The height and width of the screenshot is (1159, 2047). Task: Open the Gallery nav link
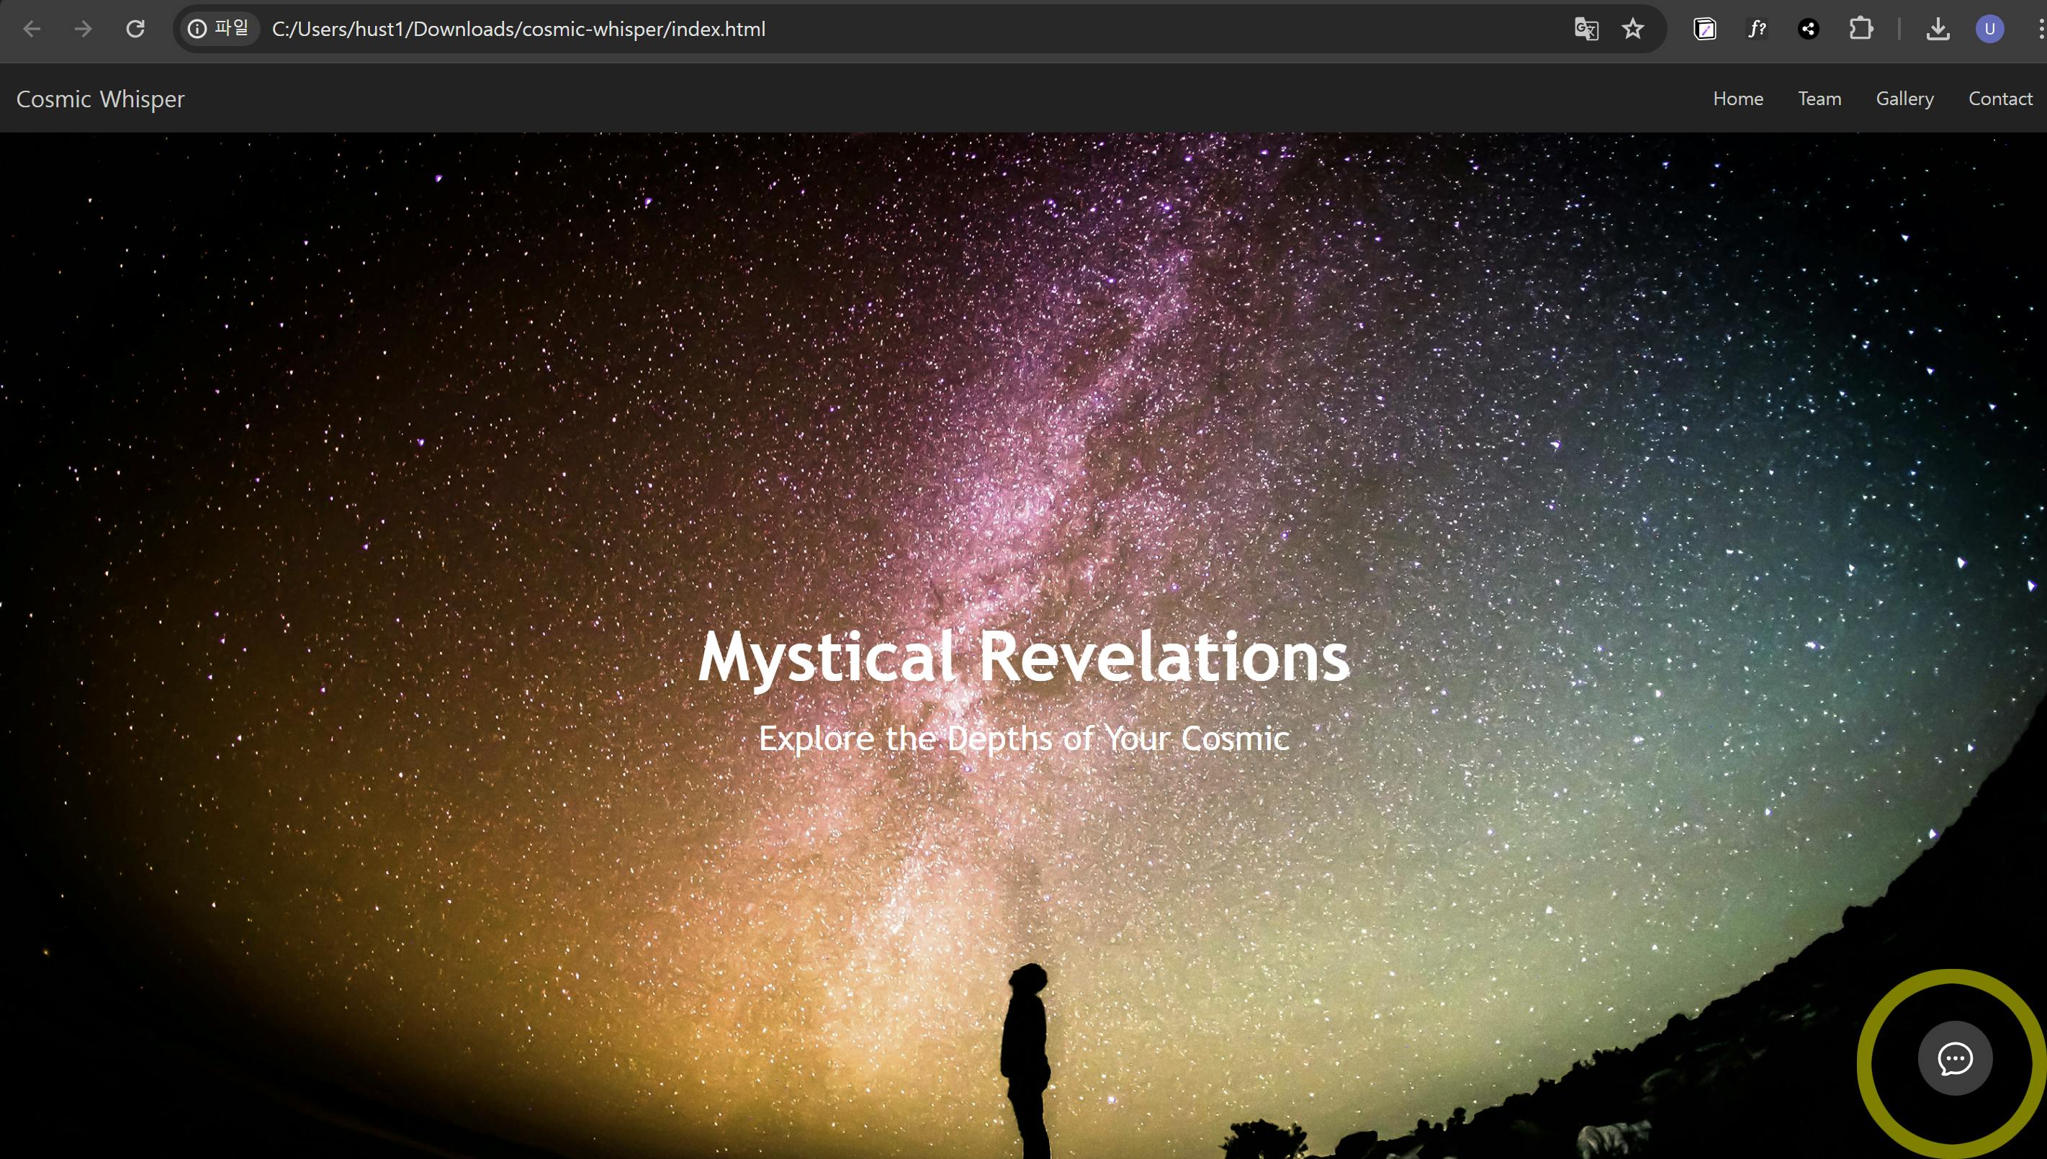click(1904, 99)
